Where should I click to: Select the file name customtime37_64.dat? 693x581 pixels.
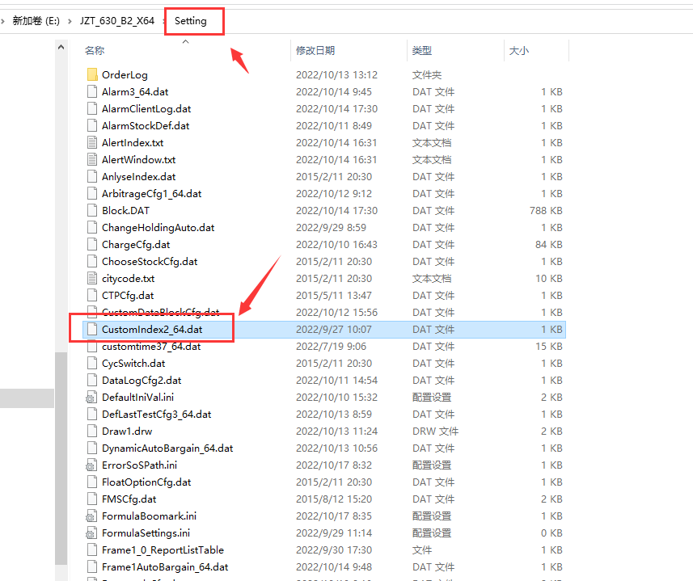point(151,347)
